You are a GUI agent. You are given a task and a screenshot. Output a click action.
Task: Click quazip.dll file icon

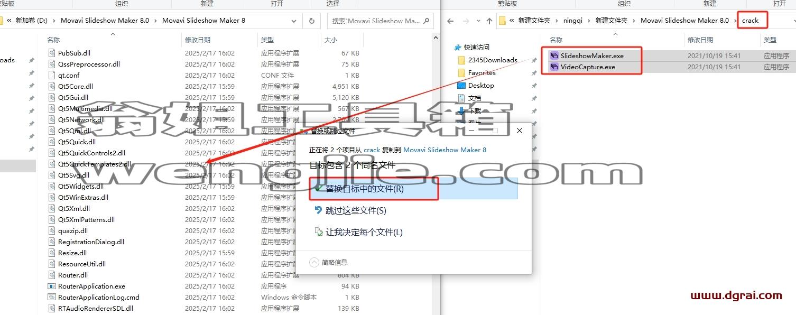click(x=52, y=230)
